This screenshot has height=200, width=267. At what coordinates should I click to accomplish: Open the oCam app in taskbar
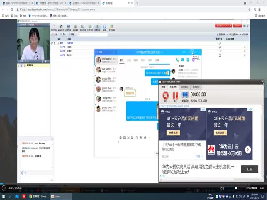coord(56,195)
